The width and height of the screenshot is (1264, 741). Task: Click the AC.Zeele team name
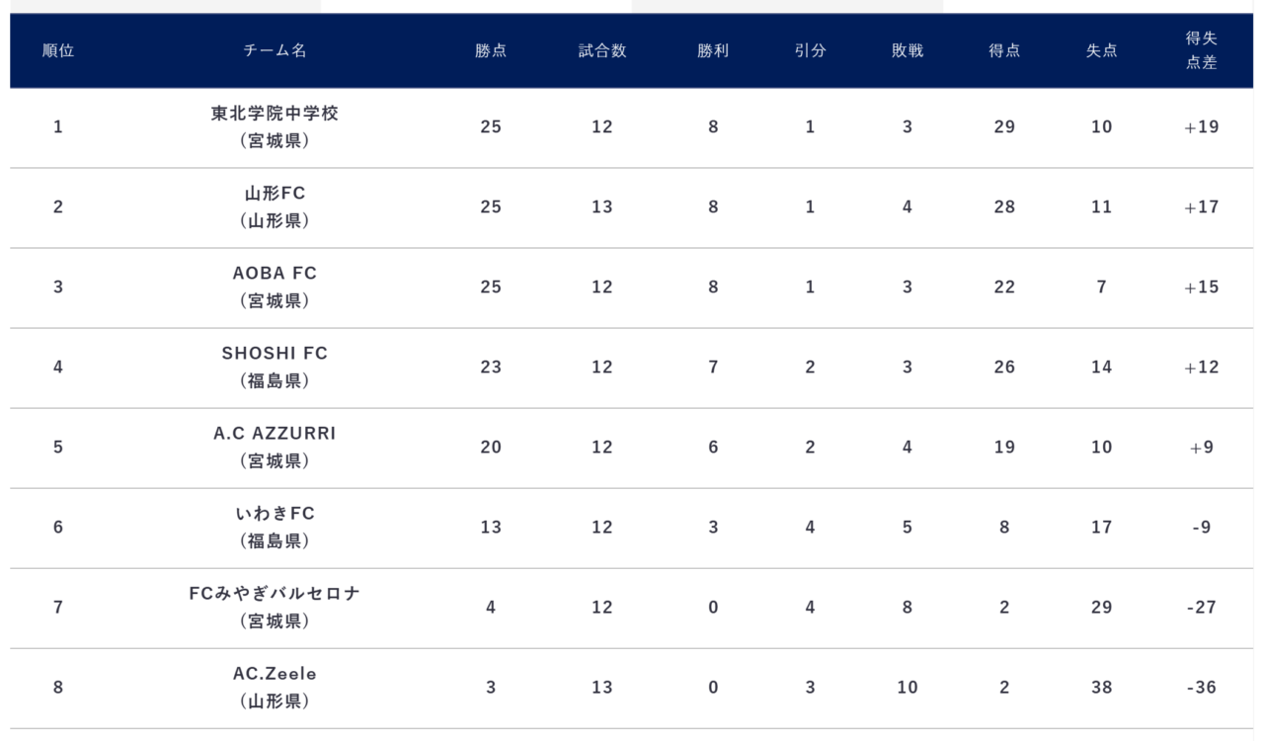point(275,674)
